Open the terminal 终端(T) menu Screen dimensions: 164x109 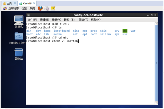[83, 20]
